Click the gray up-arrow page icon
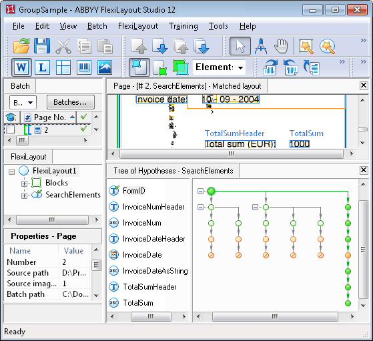373x341 pixels. pyautogui.click(x=139, y=46)
